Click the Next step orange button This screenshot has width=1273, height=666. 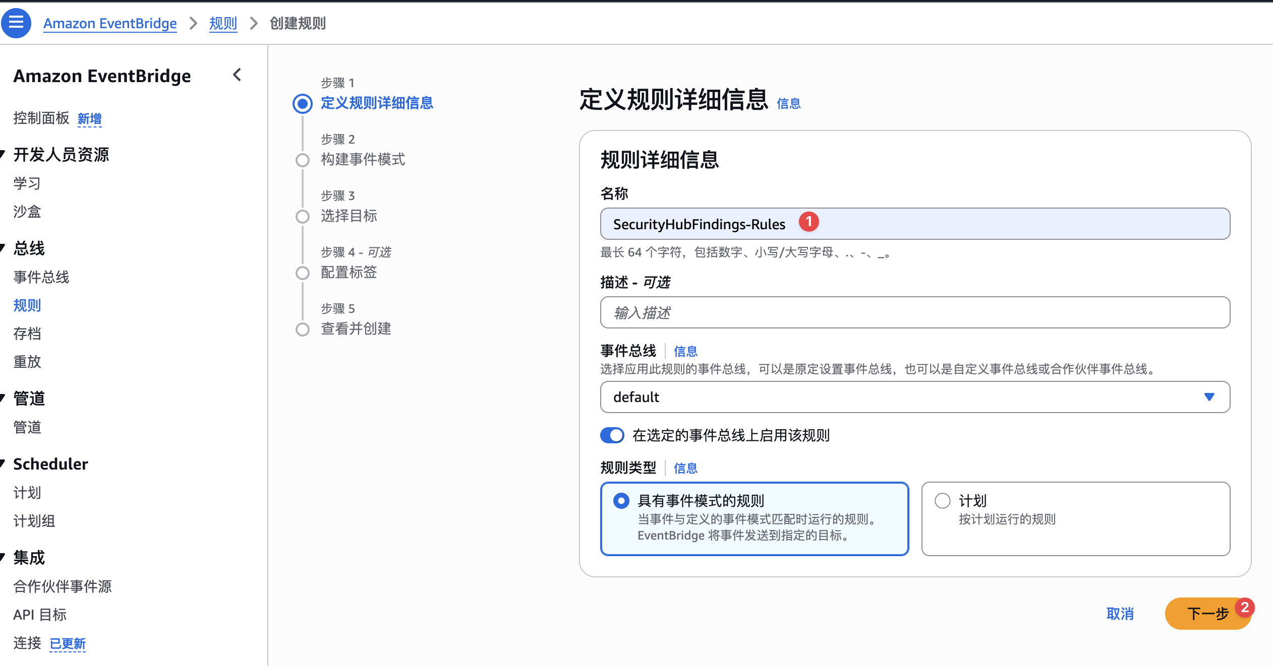[x=1206, y=614]
